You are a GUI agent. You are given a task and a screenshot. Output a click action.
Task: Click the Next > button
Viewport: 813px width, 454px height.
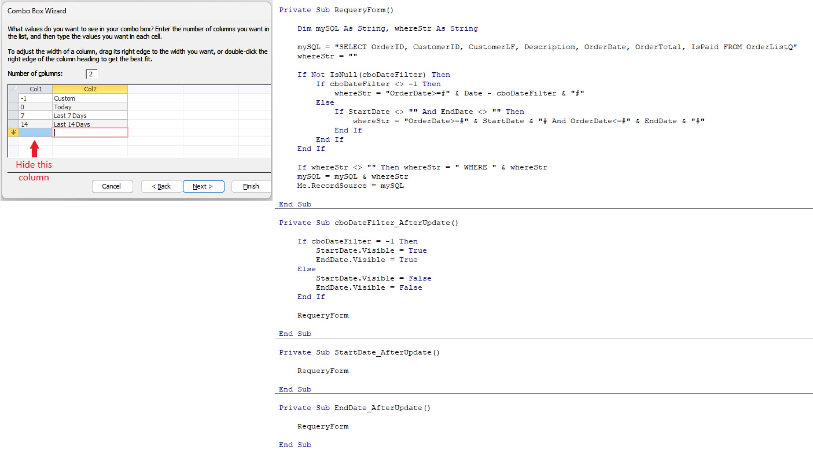[203, 186]
